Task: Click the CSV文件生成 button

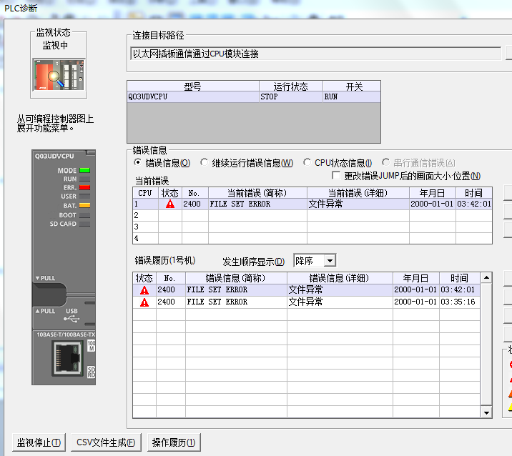Action: coord(106,442)
